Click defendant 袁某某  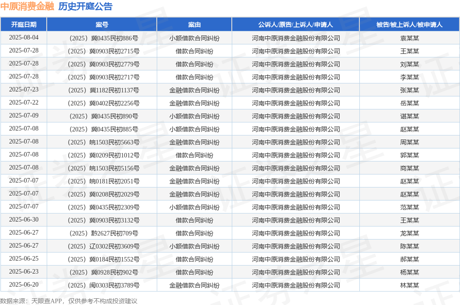410,38
